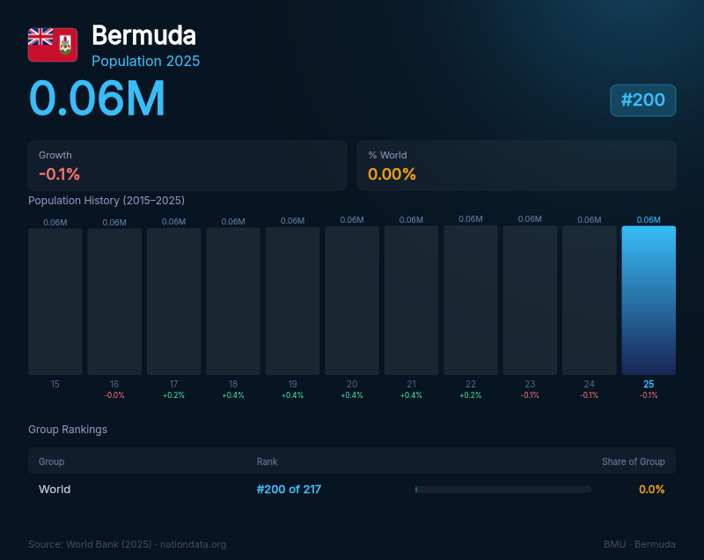Click the -0.1% change under year 25
The width and height of the screenshot is (704, 560).
649,395
